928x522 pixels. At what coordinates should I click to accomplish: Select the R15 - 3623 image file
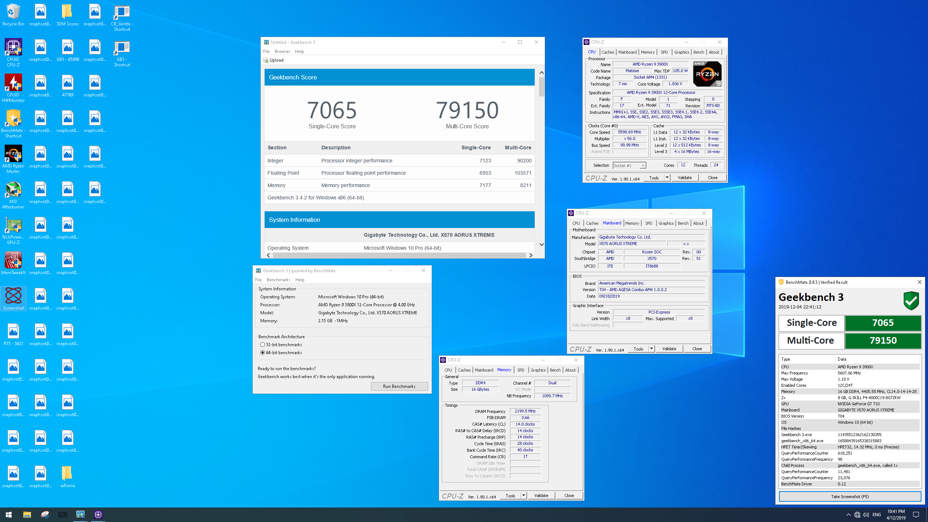point(13,335)
